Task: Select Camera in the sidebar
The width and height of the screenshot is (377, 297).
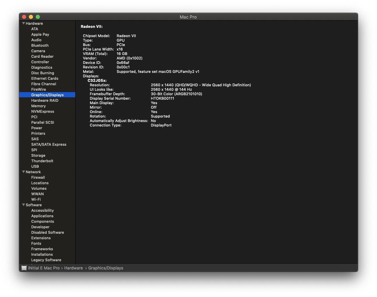Action: point(38,51)
